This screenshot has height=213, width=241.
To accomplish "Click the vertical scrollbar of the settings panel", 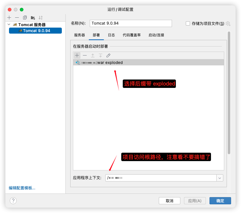I will pos(229,93).
